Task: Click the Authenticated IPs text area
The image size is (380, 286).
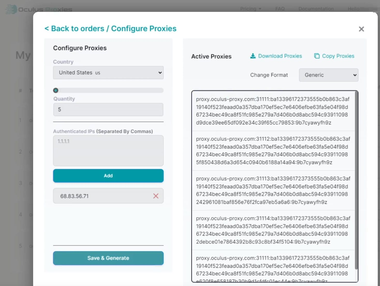Action: [x=108, y=151]
